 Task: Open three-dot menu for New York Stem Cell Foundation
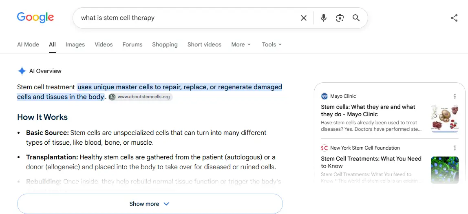(x=455, y=148)
